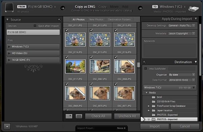Expand the Japan Vacation folder
This screenshot has width=203, height=132.
(x=149, y=111)
